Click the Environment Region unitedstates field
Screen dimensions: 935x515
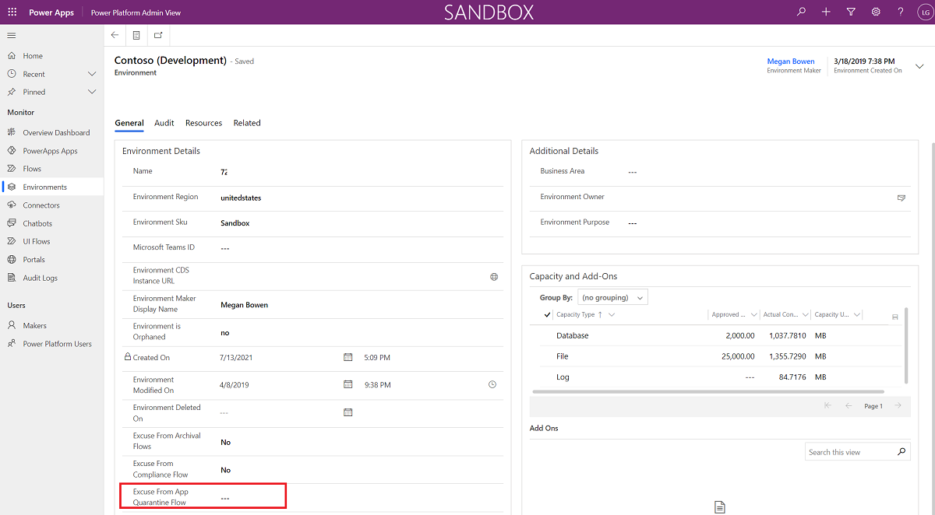[241, 198]
